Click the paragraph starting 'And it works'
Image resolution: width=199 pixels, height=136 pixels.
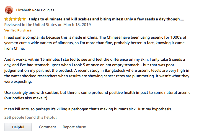pyautogui.click(x=97, y=70)
